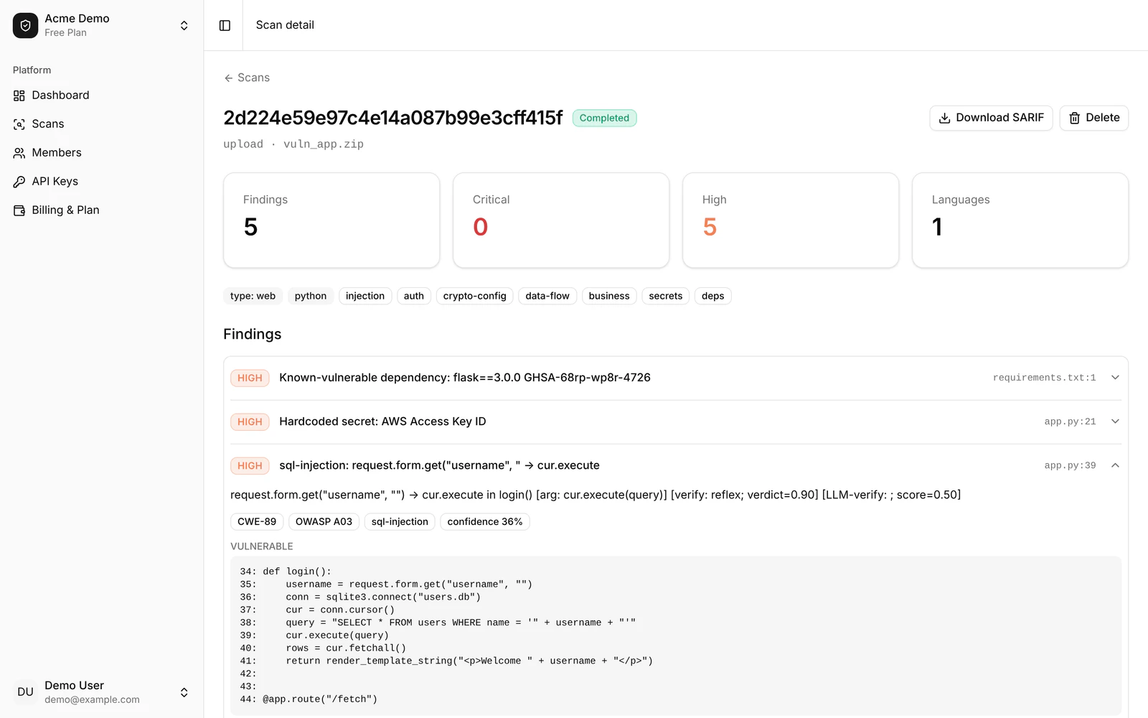Click the deps tag chip
Screen dimensions: 1148x718
[713, 296]
